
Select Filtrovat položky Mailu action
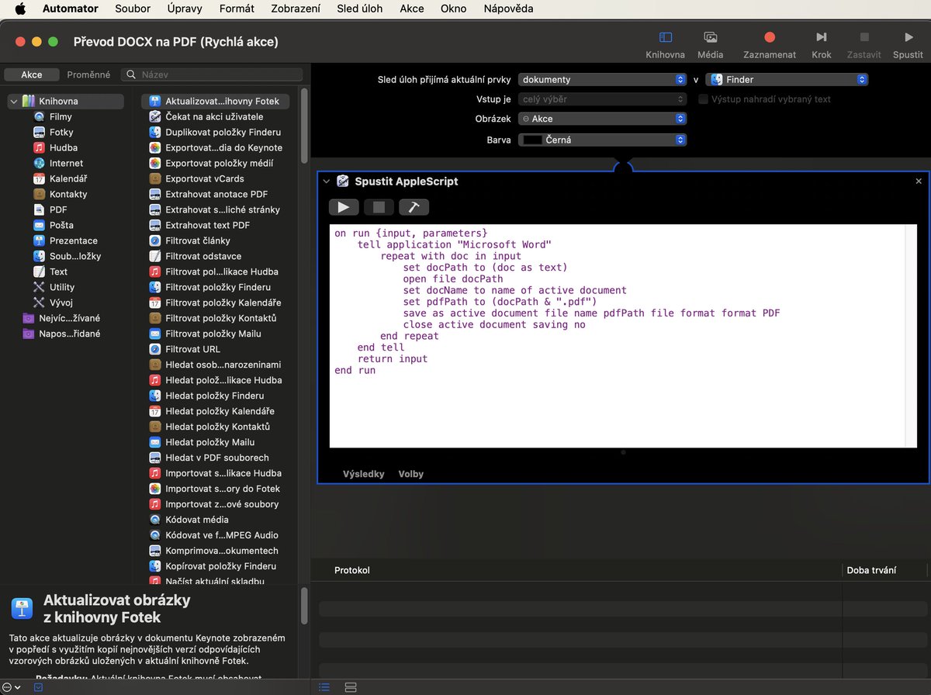(x=215, y=334)
